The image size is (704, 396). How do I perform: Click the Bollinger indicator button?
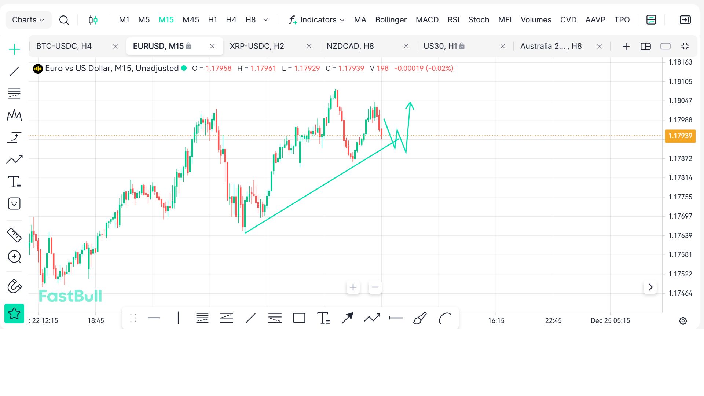click(390, 20)
